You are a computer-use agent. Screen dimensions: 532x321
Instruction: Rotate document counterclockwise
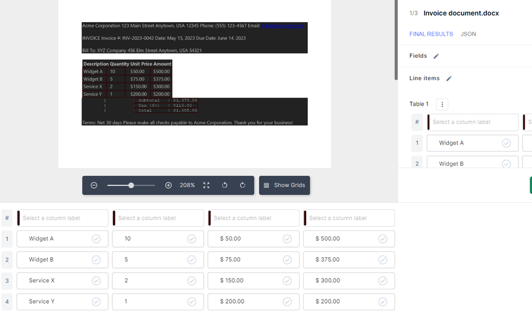tap(225, 186)
